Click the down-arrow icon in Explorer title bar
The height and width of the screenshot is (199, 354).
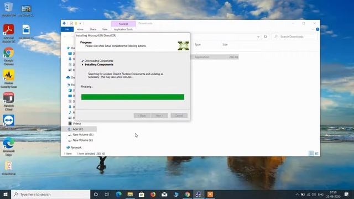(x=64, y=23)
